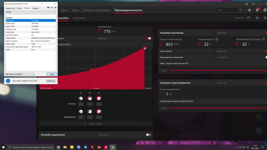Open the favorites star icon in AMD Software
The image size is (267, 150).
[249, 10]
